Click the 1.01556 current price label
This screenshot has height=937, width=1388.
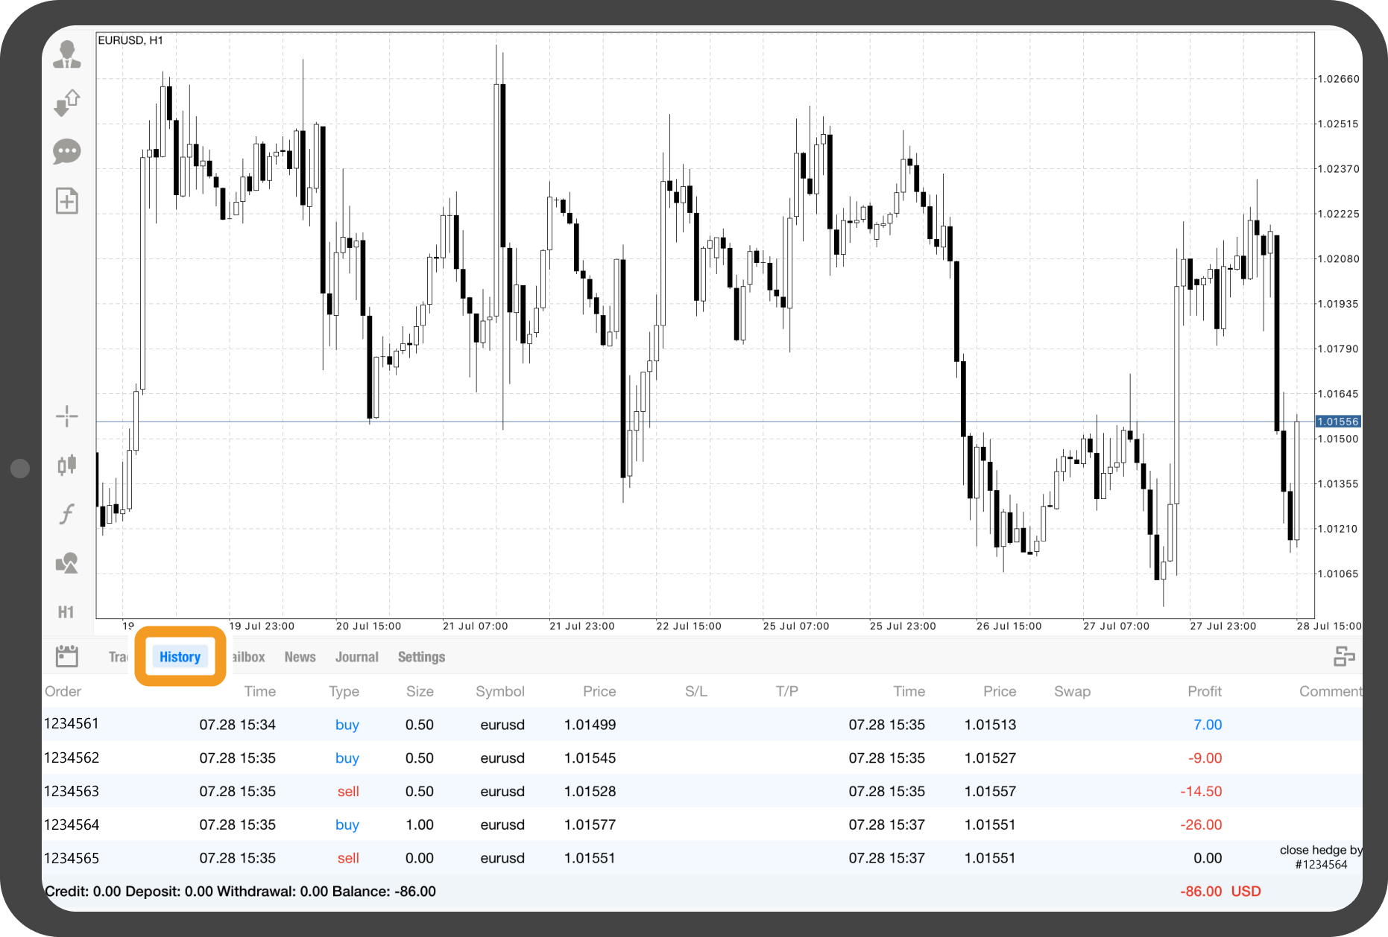1337,422
